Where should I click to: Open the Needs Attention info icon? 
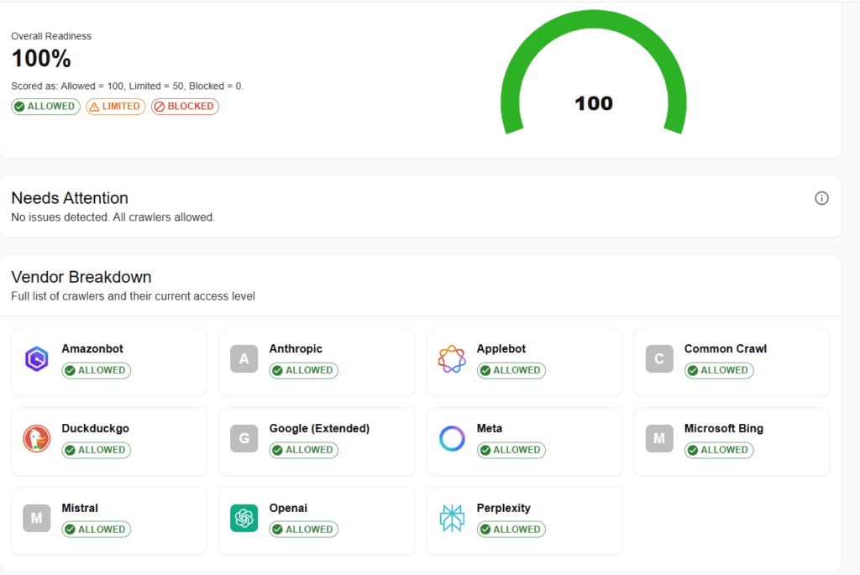coord(821,198)
